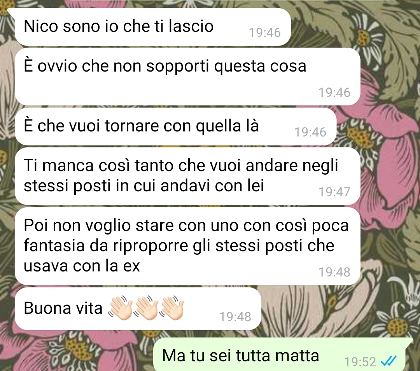Select the message starting 'Poi non voglio stare'
The height and width of the screenshot is (371, 420).
[187, 246]
